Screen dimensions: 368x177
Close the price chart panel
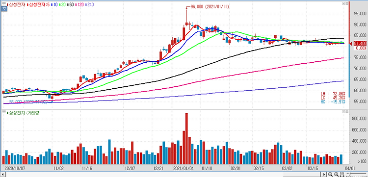347,3
